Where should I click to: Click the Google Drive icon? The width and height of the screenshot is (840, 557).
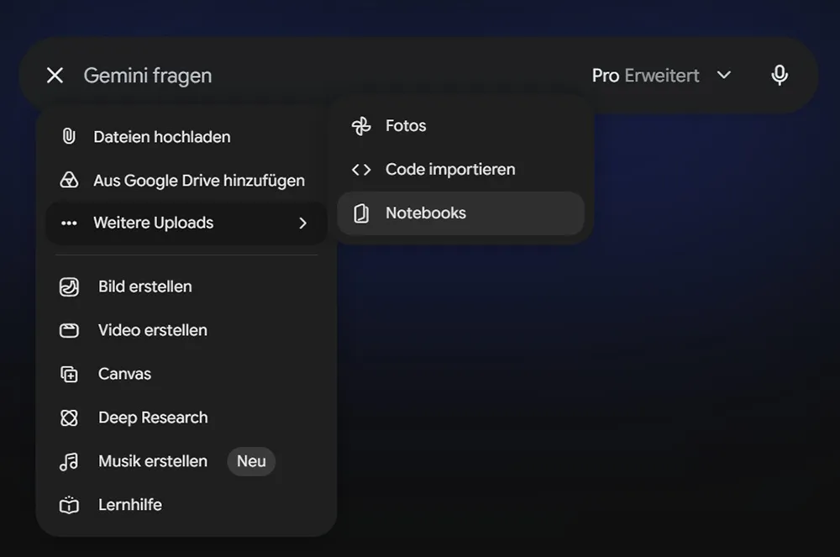click(69, 180)
